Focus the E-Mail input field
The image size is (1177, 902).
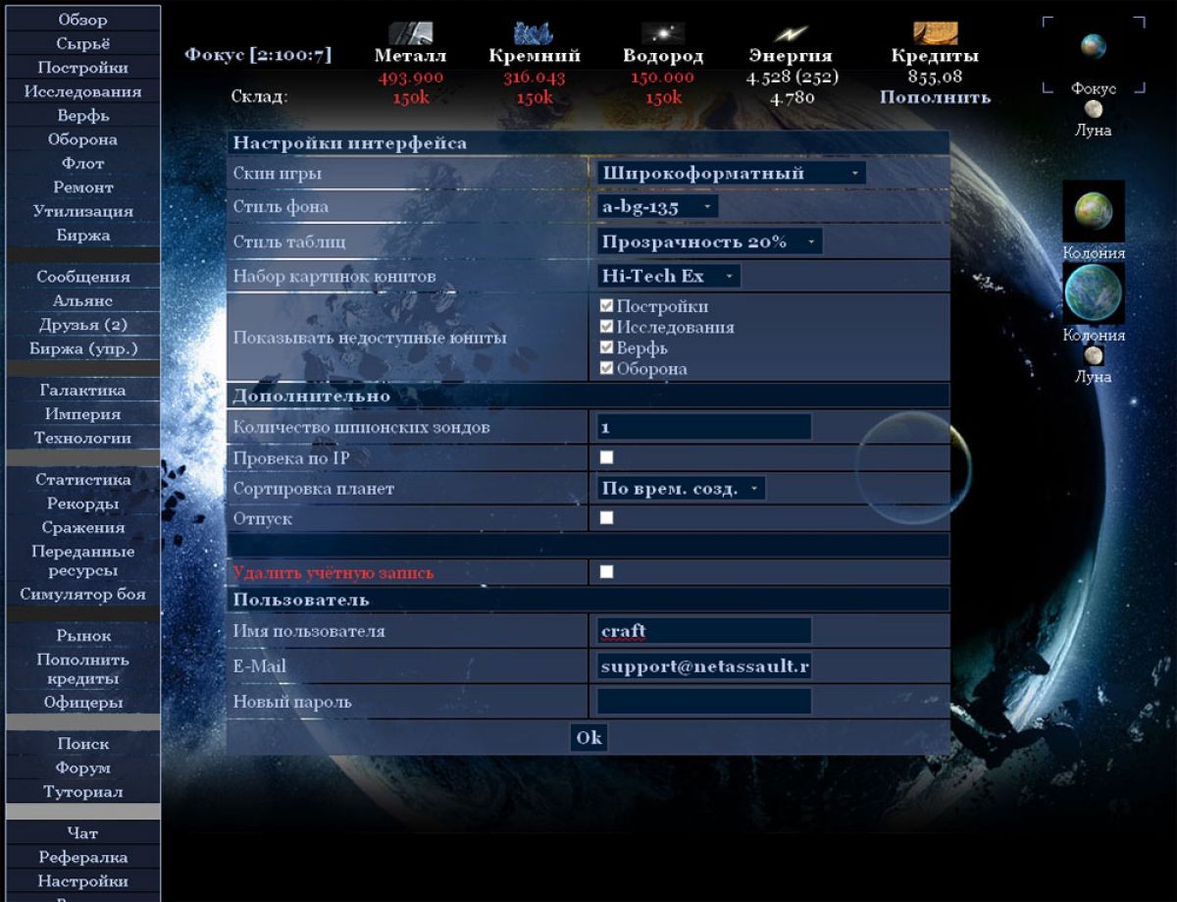(x=704, y=666)
